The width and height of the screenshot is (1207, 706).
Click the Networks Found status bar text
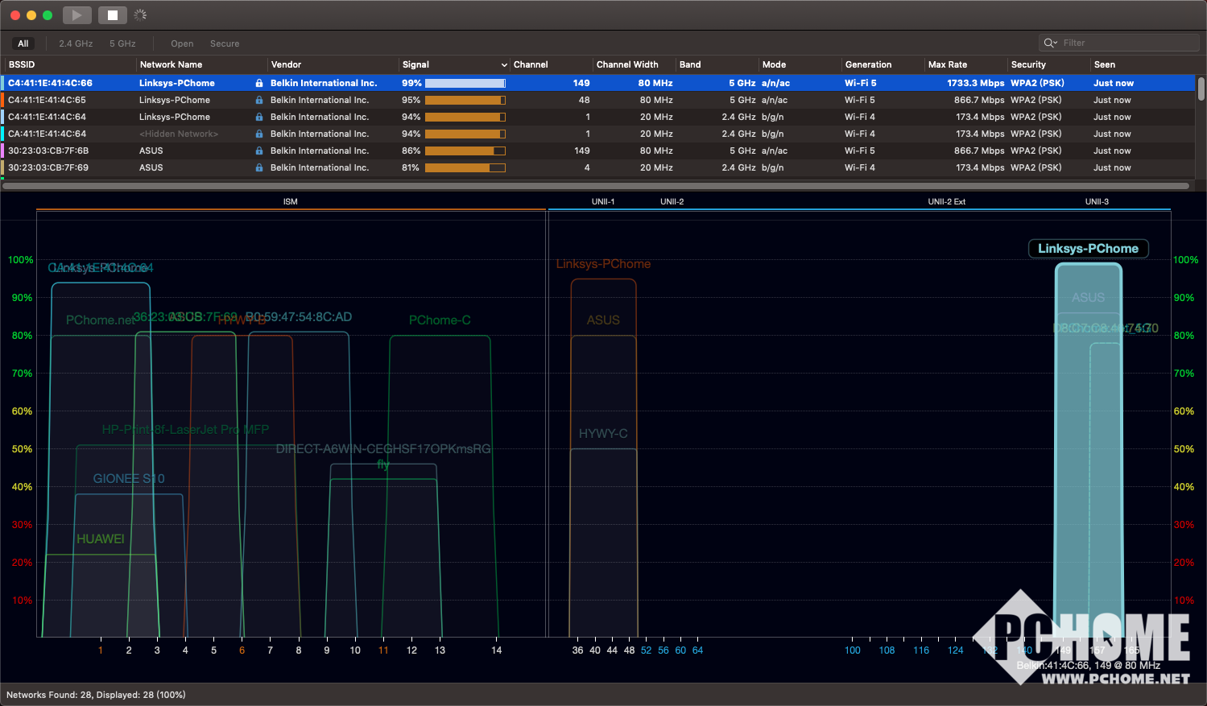(96, 695)
